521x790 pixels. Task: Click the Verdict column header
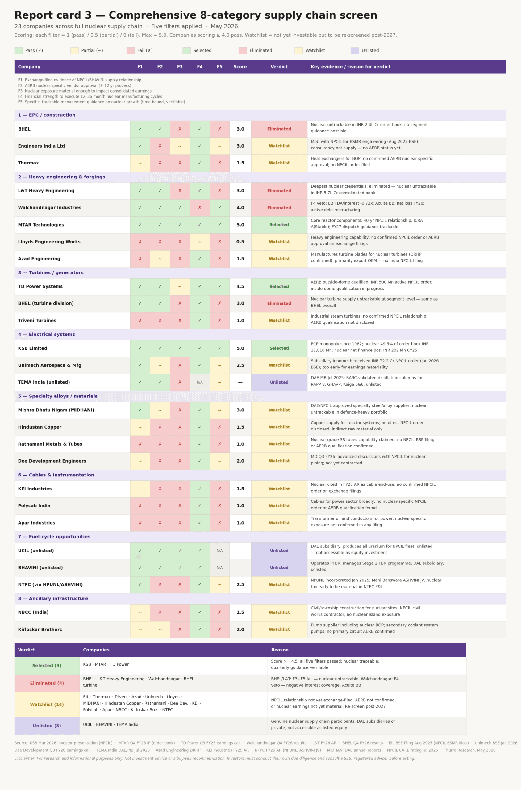pos(279,67)
